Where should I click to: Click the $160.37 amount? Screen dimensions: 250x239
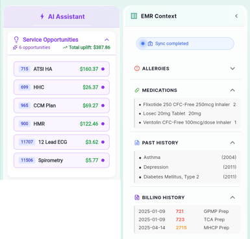click(x=89, y=69)
